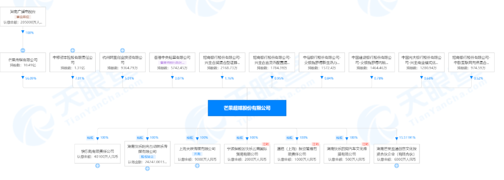Viewport: 504px width, 180px height.
Task: Click the 7.01% shareholding label
Action: point(79,78)
